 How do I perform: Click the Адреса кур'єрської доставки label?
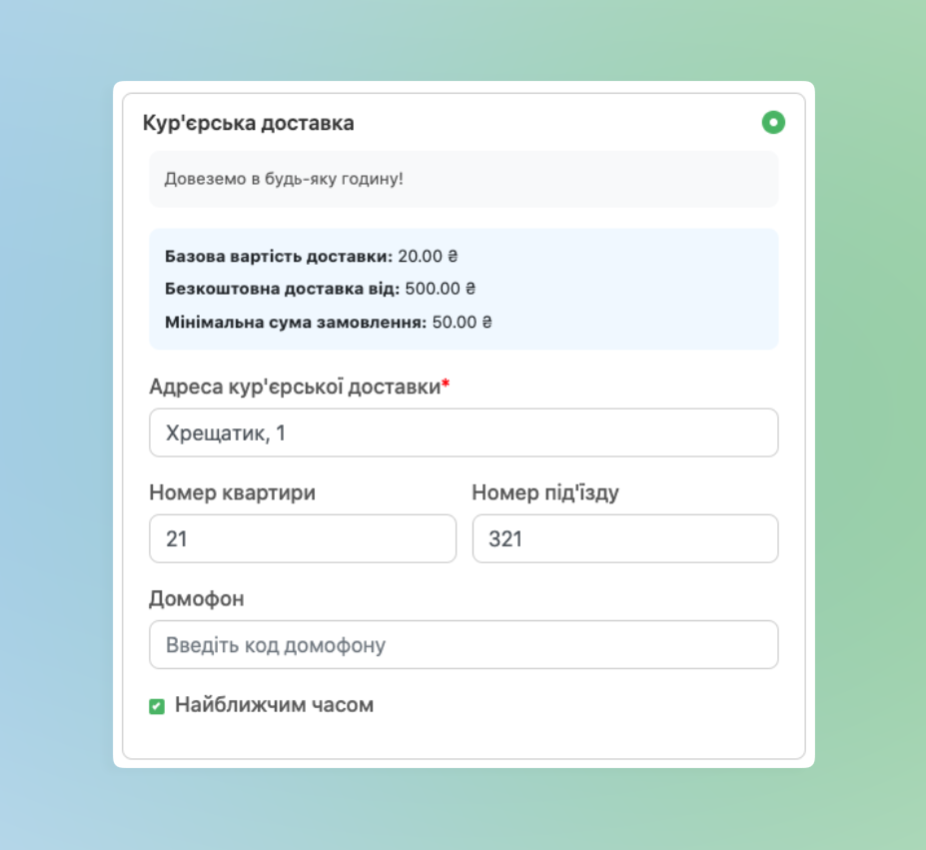pyautogui.click(x=294, y=388)
